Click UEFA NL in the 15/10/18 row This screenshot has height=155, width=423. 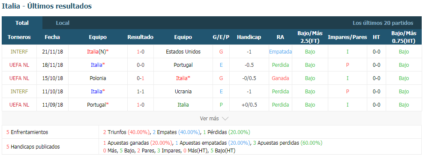19,78
